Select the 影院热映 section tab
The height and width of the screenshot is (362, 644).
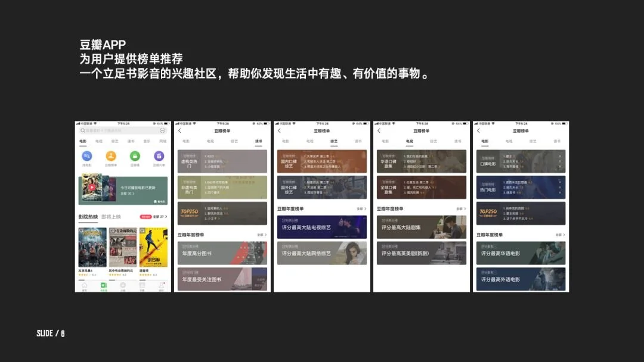[x=88, y=217]
